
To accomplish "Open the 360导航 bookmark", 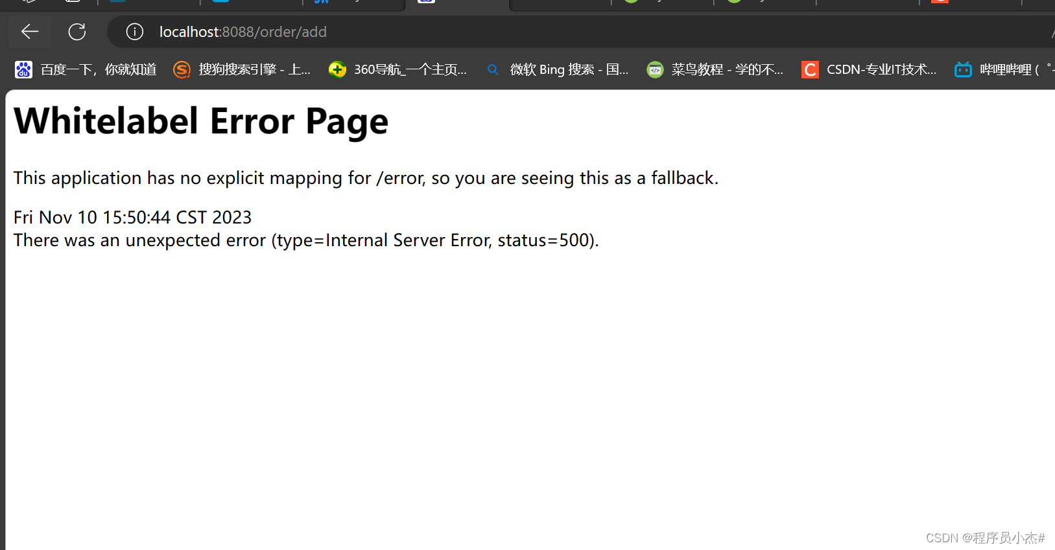I will tap(398, 69).
